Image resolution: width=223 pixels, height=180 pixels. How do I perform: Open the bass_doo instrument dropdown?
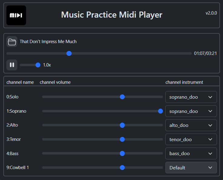pyautogui.click(x=191, y=153)
